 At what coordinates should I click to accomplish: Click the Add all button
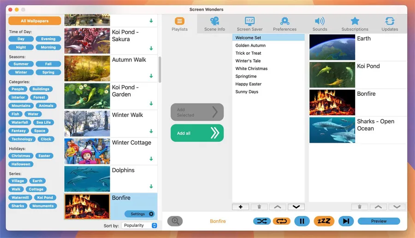click(x=197, y=133)
